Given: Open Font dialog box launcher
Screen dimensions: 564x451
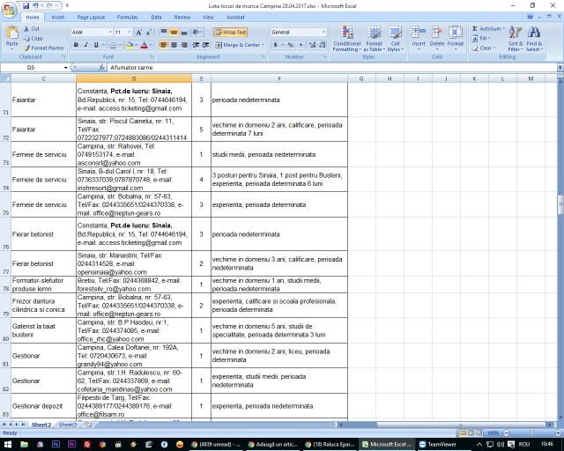Looking at the screenshot, I should point(152,57).
